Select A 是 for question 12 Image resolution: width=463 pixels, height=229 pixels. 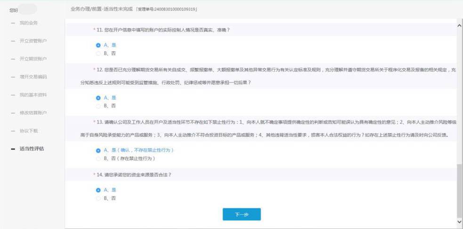(98, 98)
